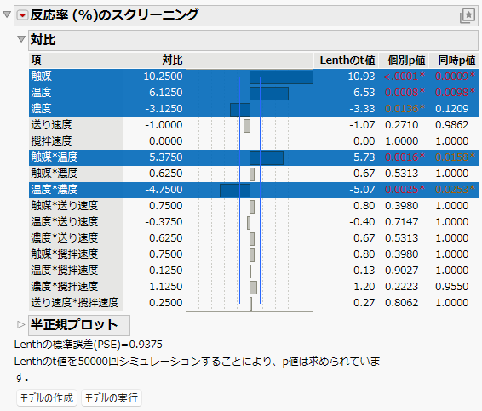Click the モデルの実行 button
The image size is (482, 411).
pos(112,397)
